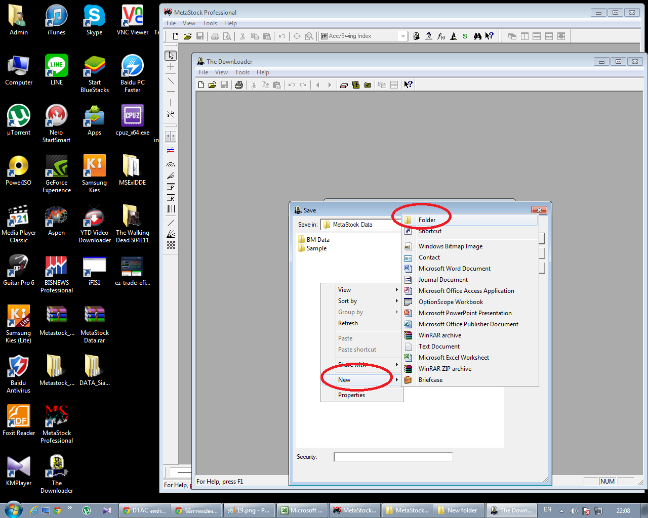Select the trendline drawing tool

click(x=171, y=80)
